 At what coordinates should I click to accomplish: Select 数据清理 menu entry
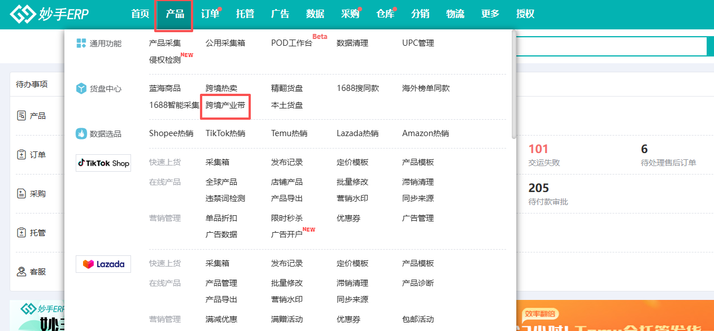pyautogui.click(x=352, y=43)
